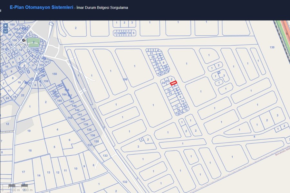Pick parcel 150 near the road
290x193 pixels.
coord(54,74)
